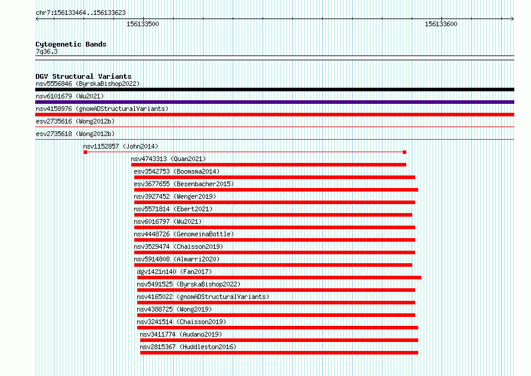This screenshot has height=376, width=531.
Task: Open nsv4448726 (GenomeinaBottle) variant
Action: tap(184, 234)
